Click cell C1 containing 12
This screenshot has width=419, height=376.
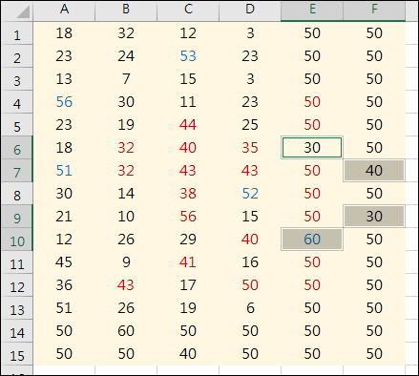tap(188, 33)
